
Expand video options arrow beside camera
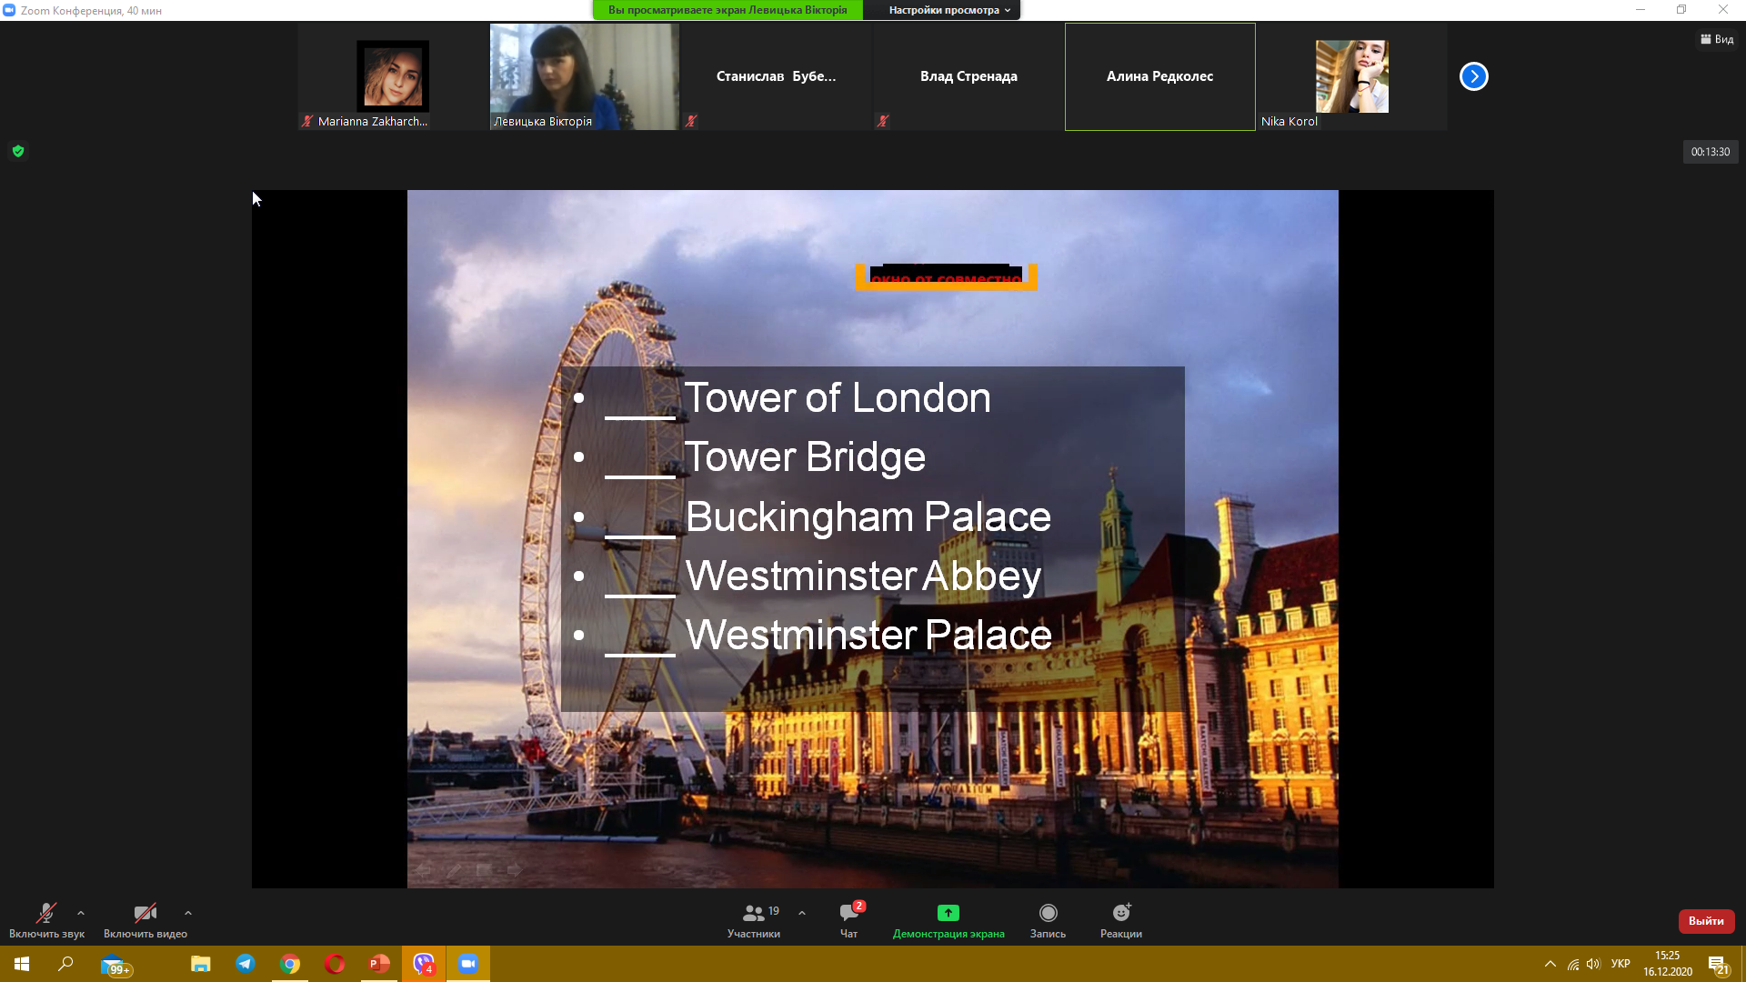[188, 913]
